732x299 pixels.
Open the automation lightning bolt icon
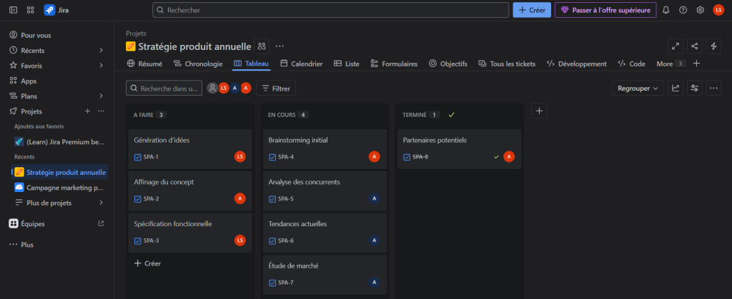point(713,46)
